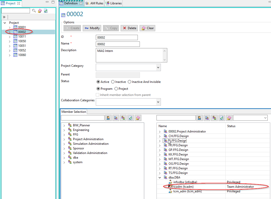Screen dimensions: 271x199
Task: Click right member list eraser clear icon
Action: (229, 118)
